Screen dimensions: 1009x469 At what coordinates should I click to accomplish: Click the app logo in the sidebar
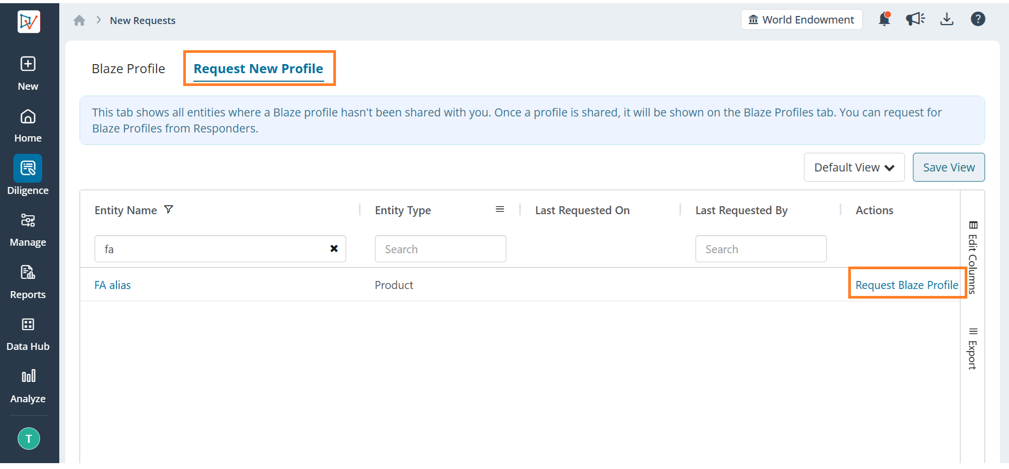click(x=28, y=22)
